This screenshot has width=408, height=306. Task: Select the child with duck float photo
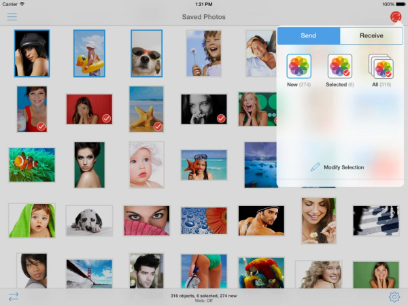pyautogui.click(x=89, y=53)
